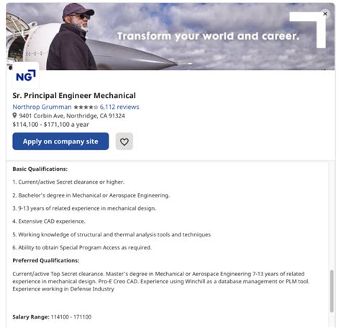This screenshot has width=341, height=328.
Task: Click the NG company logo thumbnail
Action: [26, 76]
